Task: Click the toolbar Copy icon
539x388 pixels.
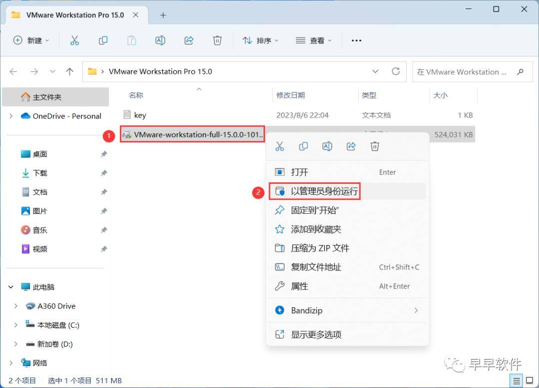Action: point(103,40)
